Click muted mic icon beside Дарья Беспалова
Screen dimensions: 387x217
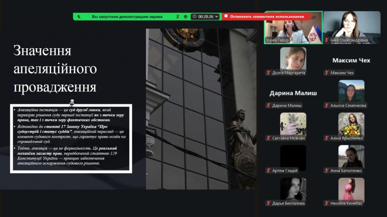pos(268,203)
